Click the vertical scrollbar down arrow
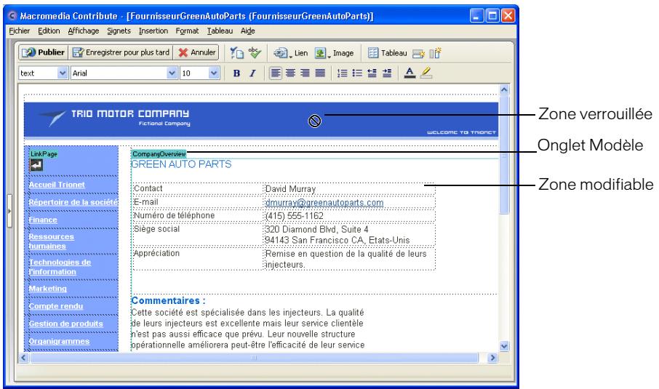The width and height of the screenshot is (659, 389). [504, 347]
